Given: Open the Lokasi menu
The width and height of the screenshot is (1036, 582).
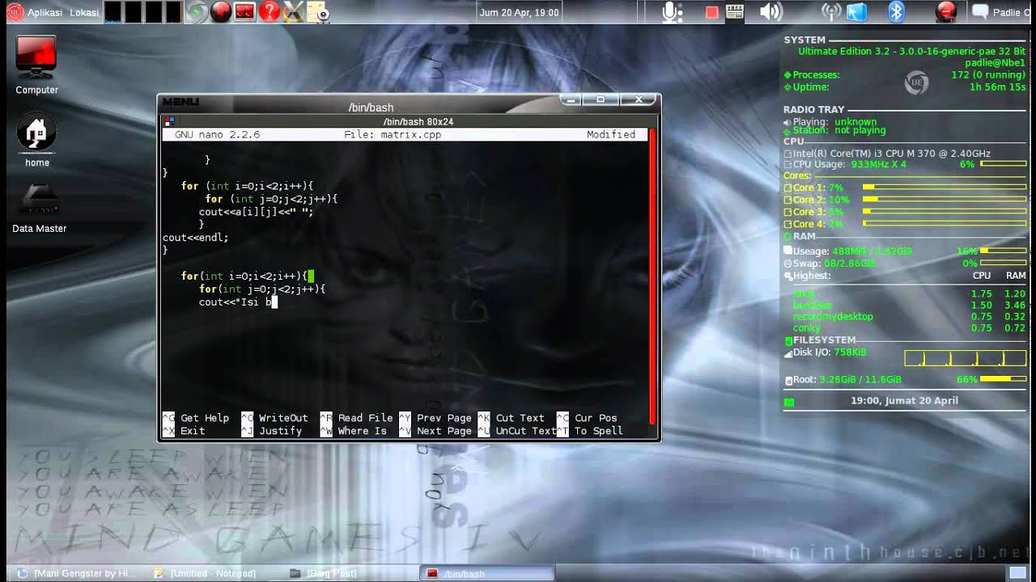Looking at the screenshot, I should (x=84, y=12).
